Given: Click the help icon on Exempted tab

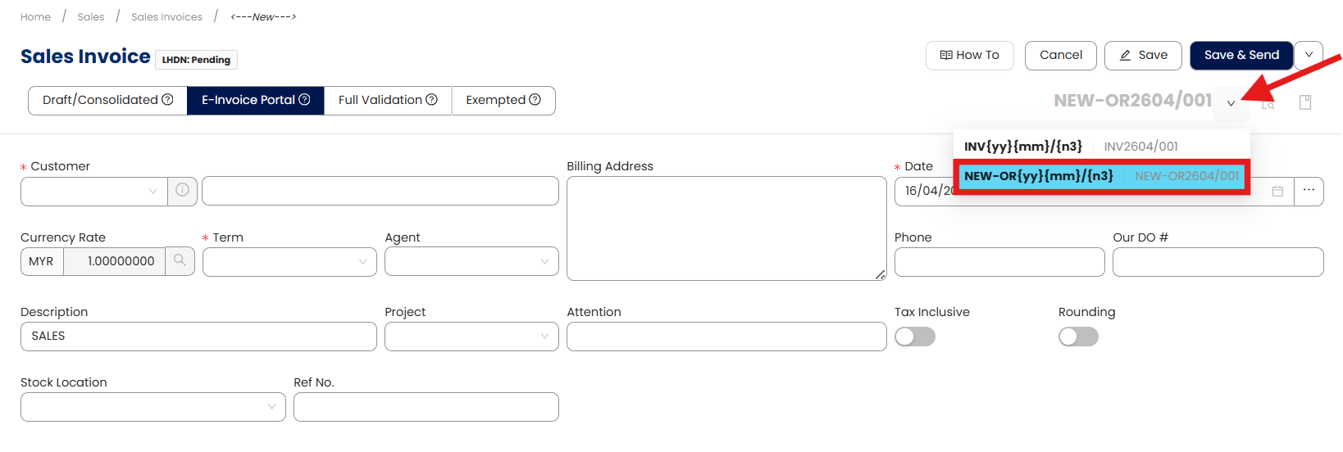Looking at the screenshot, I should tap(535, 100).
